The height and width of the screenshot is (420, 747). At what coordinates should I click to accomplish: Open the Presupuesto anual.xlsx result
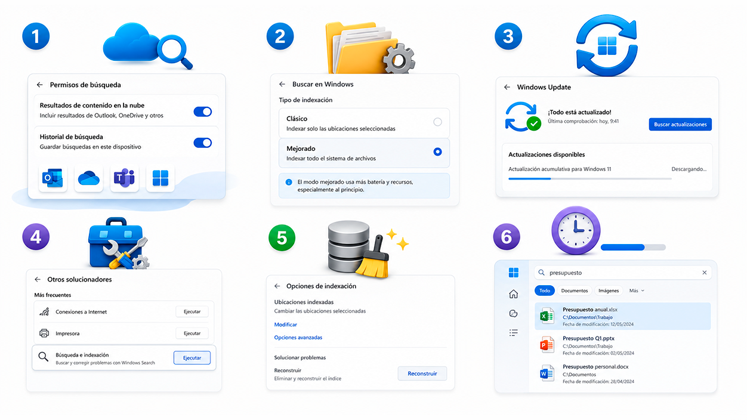click(623, 317)
